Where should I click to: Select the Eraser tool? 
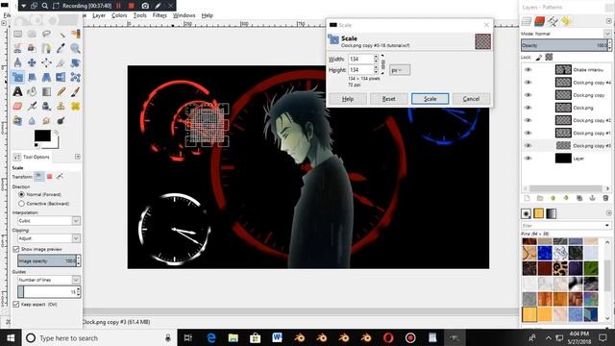(17, 106)
